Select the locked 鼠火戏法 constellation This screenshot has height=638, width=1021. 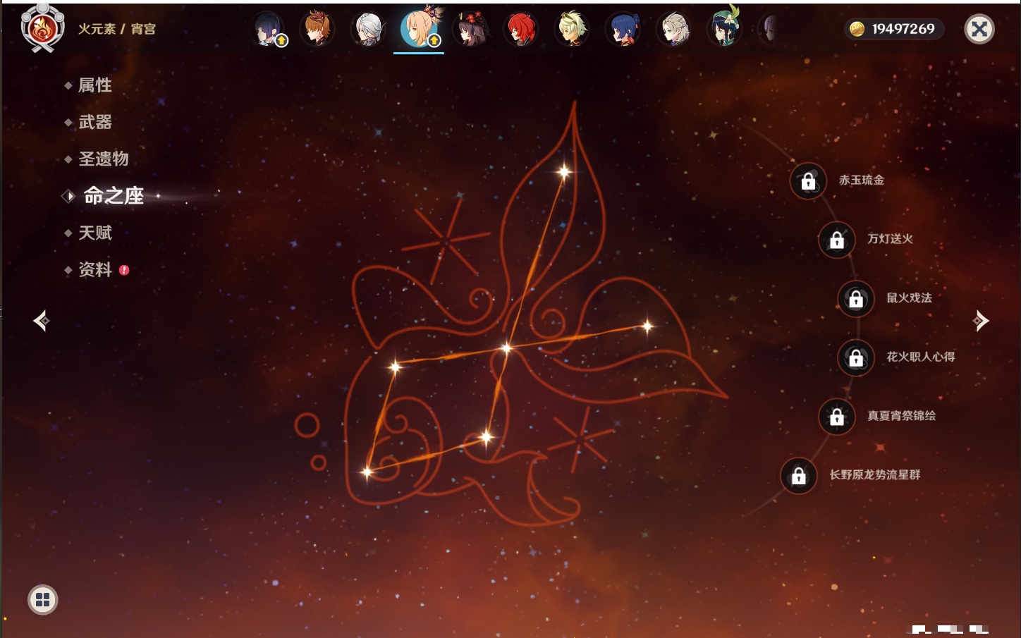click(856, 299)
